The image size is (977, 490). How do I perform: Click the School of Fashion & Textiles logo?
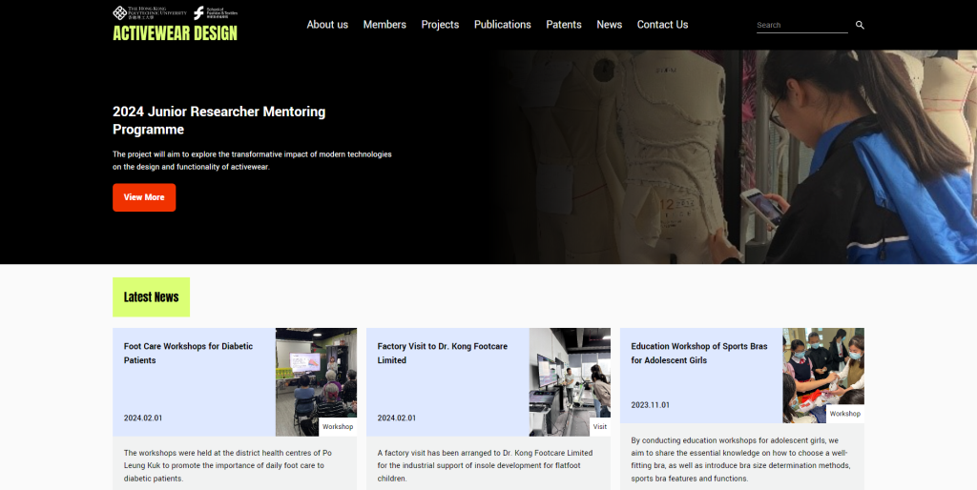215,12
